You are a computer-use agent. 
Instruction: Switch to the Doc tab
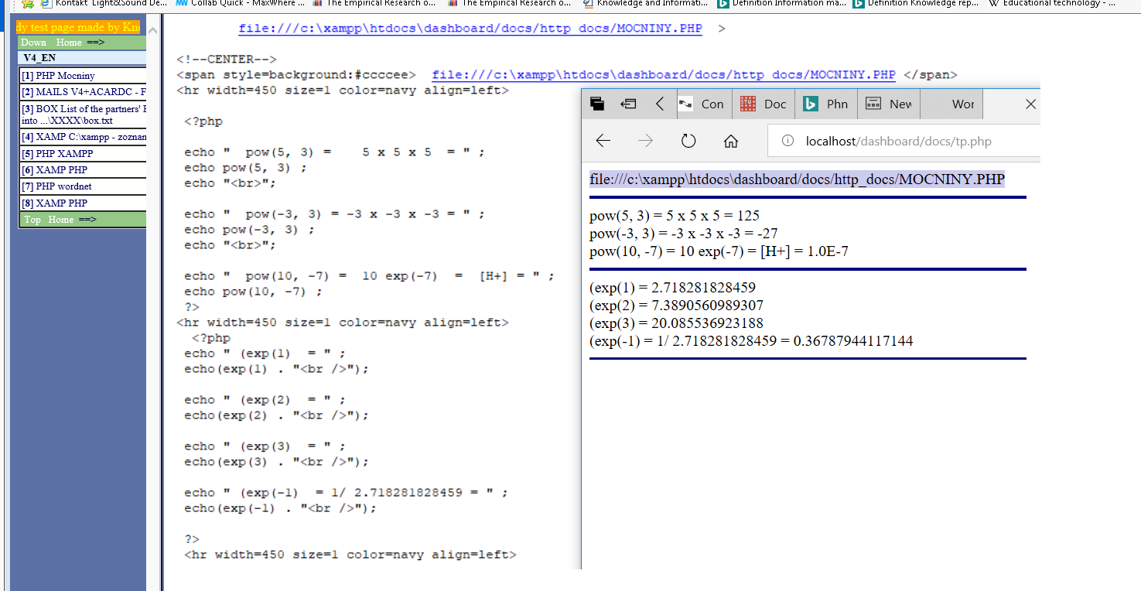pos(766,104)
